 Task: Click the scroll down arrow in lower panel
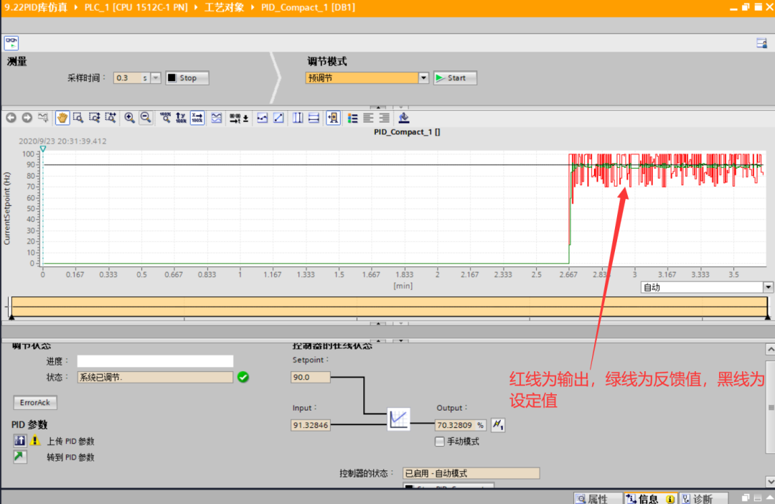click(770, 481)
